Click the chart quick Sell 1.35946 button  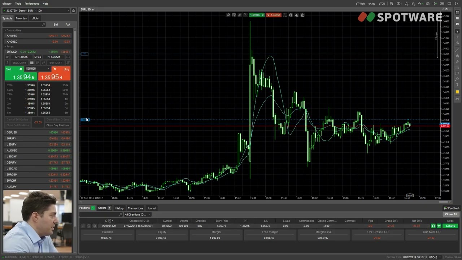(x=257, y=15)
